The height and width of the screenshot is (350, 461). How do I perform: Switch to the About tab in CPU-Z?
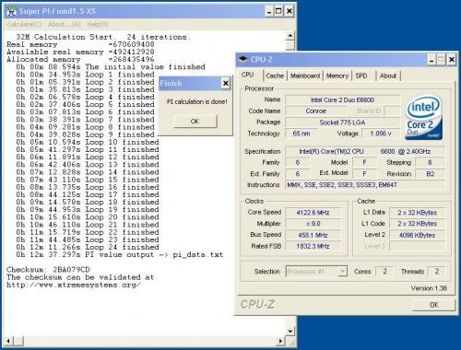point(388,76)
